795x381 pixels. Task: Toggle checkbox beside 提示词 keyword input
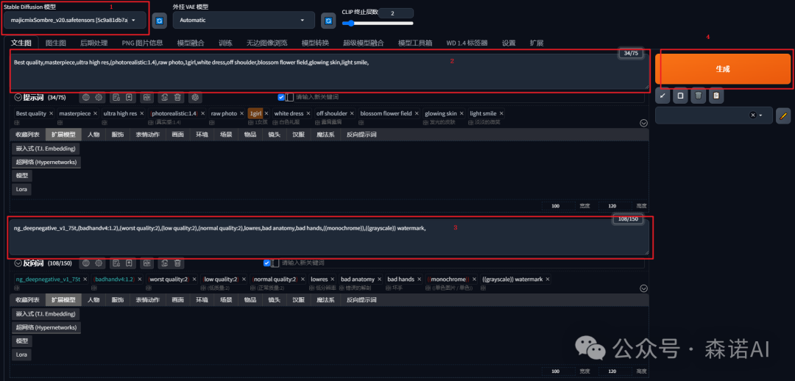(281, 97)
